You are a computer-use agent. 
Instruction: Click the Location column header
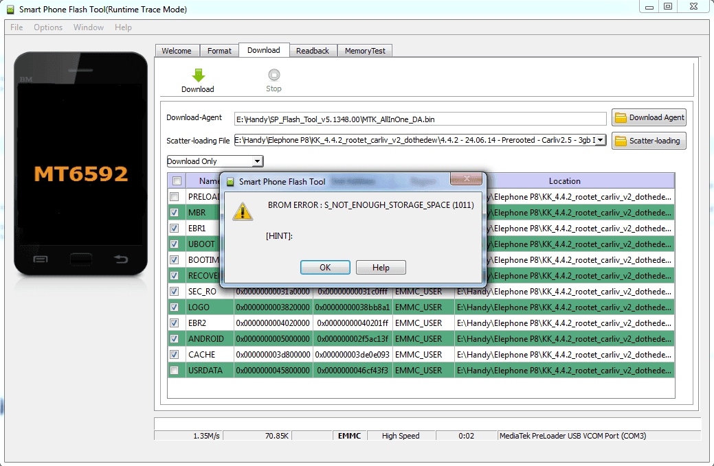565,181
